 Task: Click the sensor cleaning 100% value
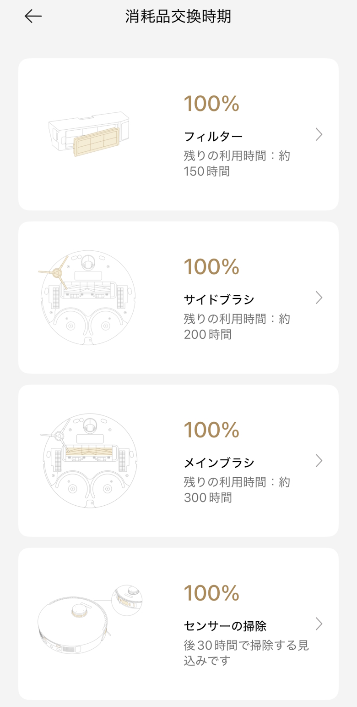[211, 593]
